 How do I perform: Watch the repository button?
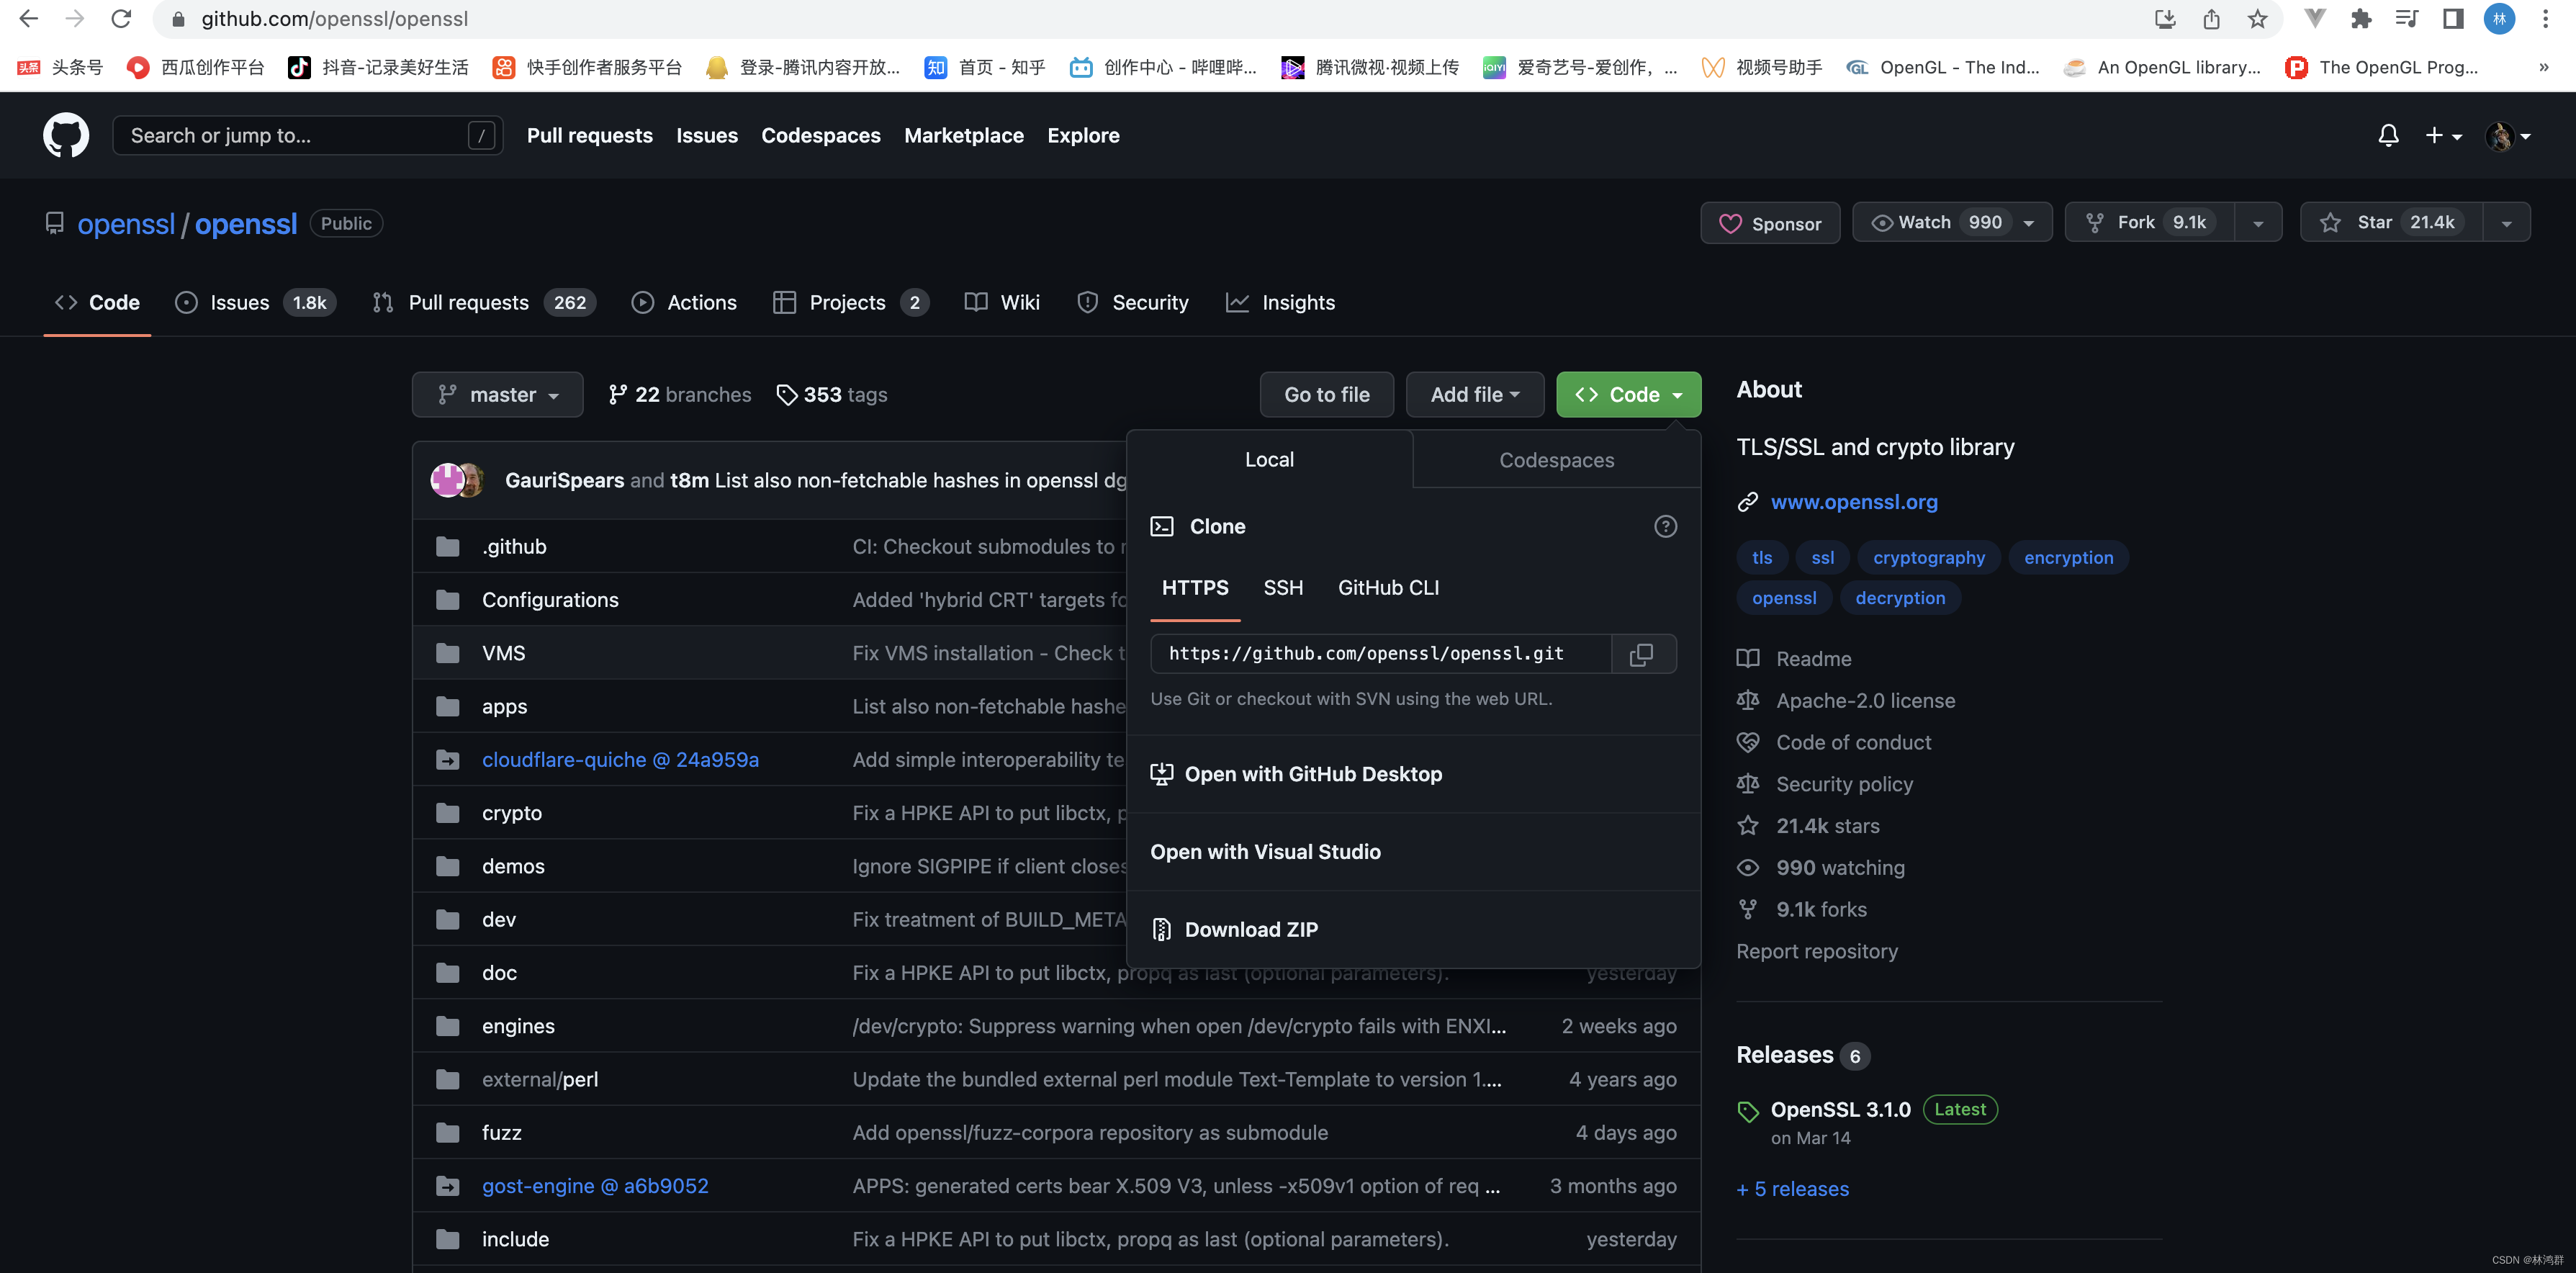tap(1951, 222)
